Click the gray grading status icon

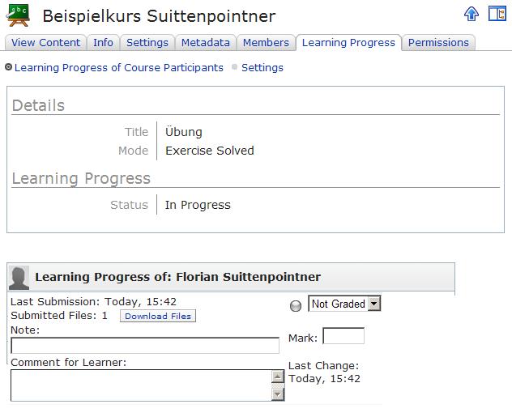click(295, 305)
